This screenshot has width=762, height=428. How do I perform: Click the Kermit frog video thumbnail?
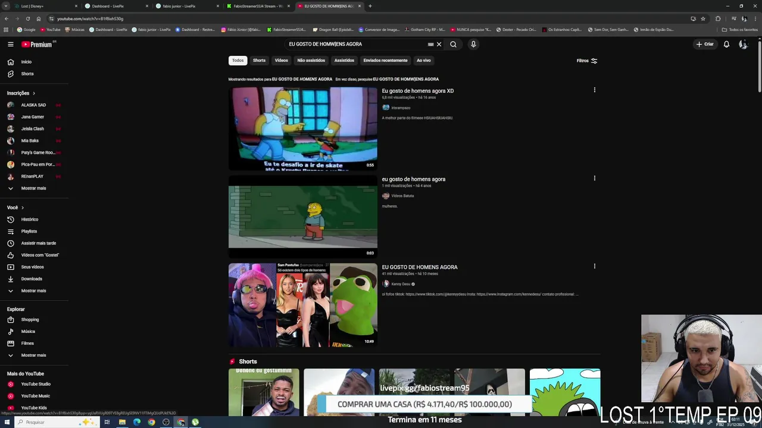[x=302, y=305]
